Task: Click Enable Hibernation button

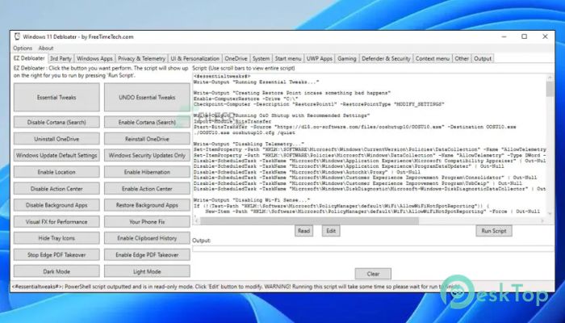Action: click(x=147, y=172)
